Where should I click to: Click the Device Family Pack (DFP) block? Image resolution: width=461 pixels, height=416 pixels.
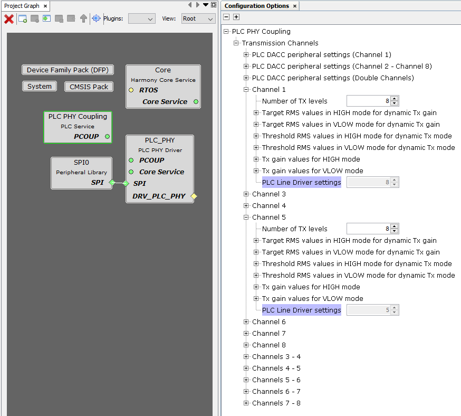(66, 70)
